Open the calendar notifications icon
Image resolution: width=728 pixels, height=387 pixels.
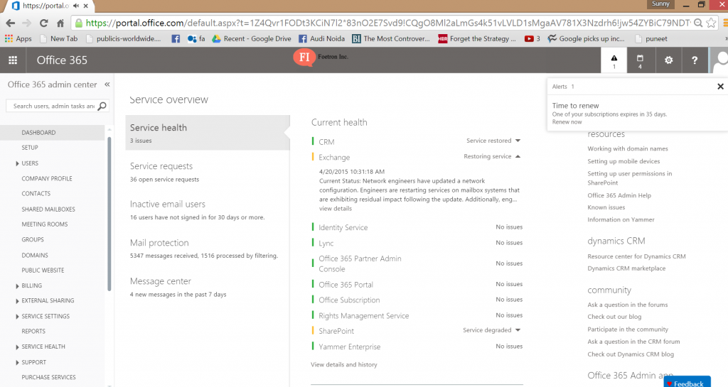[640, 60]
